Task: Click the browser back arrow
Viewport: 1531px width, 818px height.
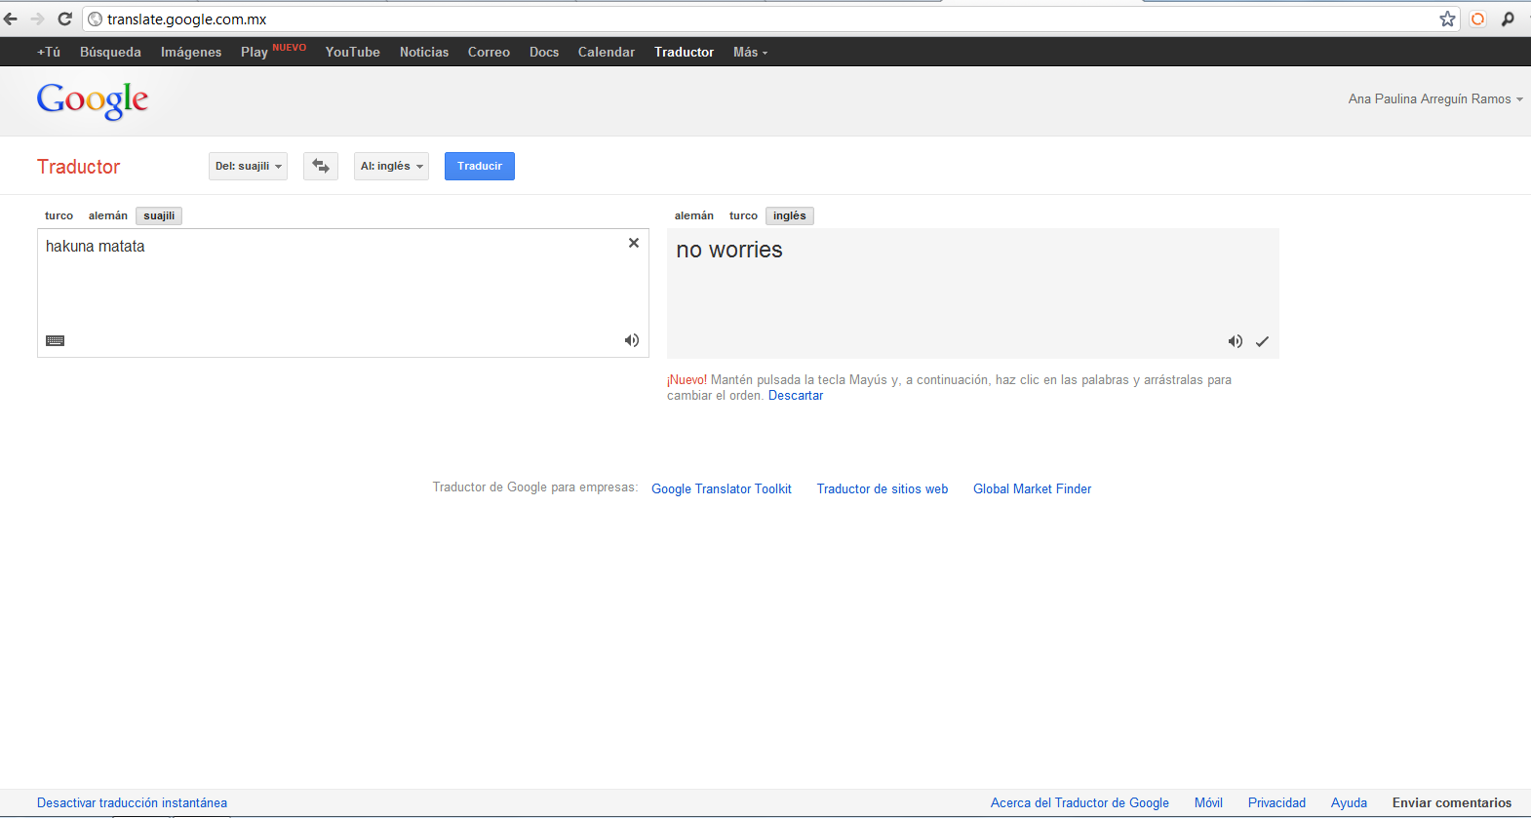Action: pyautogui.click(x=11, y=19)
